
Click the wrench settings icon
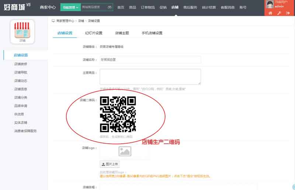point(279,13)
